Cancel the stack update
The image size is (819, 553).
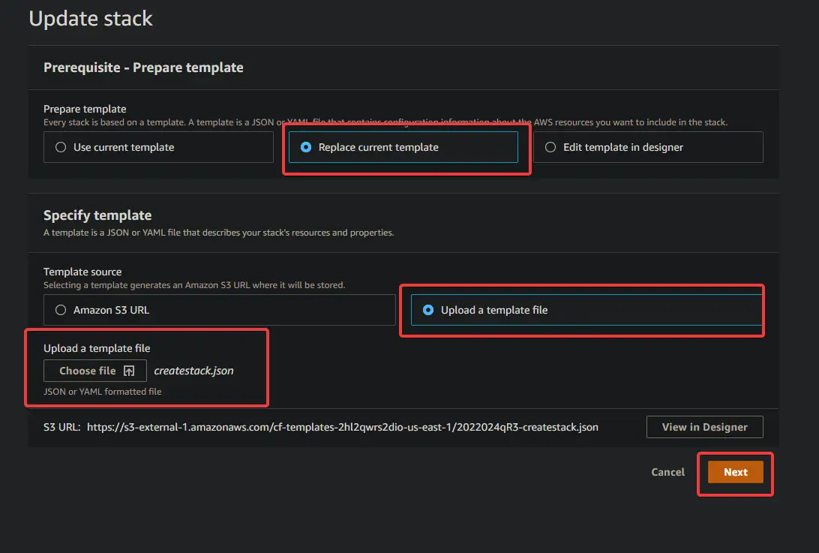tap(667, 472)
